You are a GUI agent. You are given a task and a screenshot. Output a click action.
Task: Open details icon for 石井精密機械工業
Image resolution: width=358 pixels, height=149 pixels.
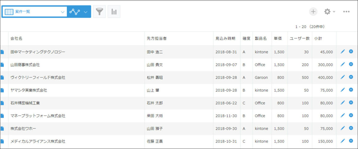[x=2, y=103]
